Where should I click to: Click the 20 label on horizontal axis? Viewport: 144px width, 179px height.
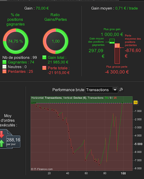point(49,173)
